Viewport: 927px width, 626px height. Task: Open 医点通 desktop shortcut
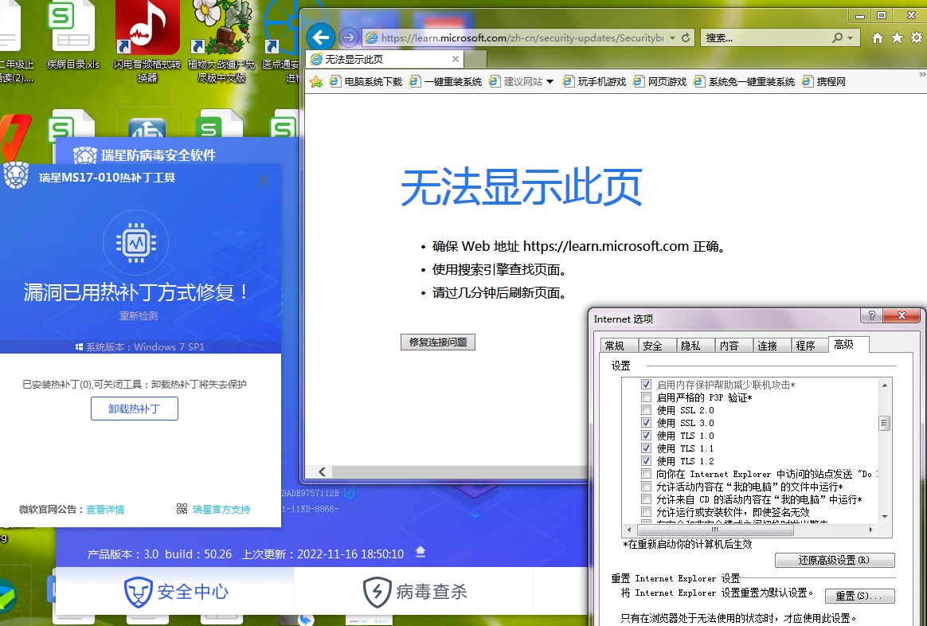coord(281,41)
